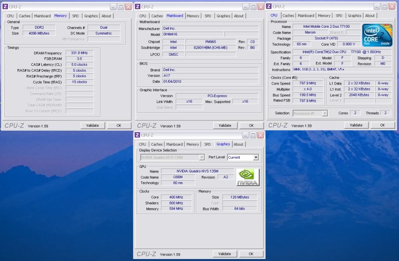Click the Intel Core 2 Duo logo
Viewport: 399px width, 261px height.
point(377,35)
